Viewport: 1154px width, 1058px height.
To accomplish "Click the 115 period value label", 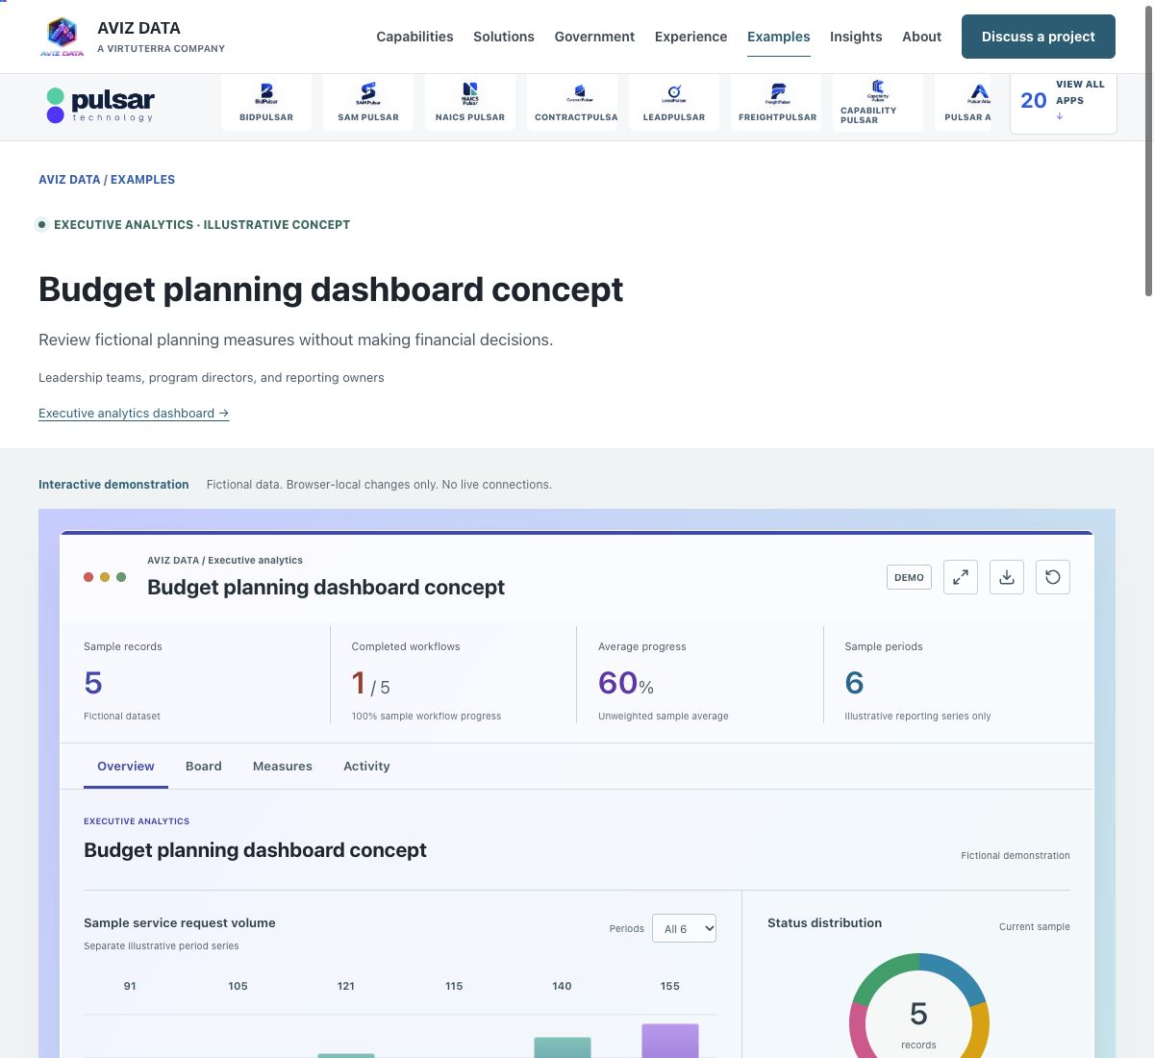I will 454,986.
